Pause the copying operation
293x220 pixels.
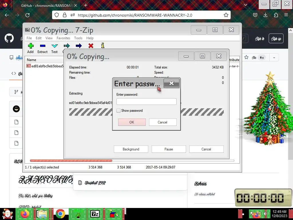[169, 149]
